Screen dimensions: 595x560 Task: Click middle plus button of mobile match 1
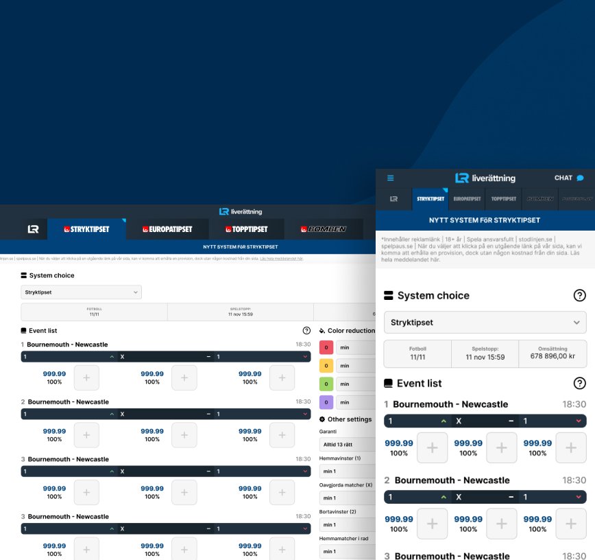pos(502,447)
